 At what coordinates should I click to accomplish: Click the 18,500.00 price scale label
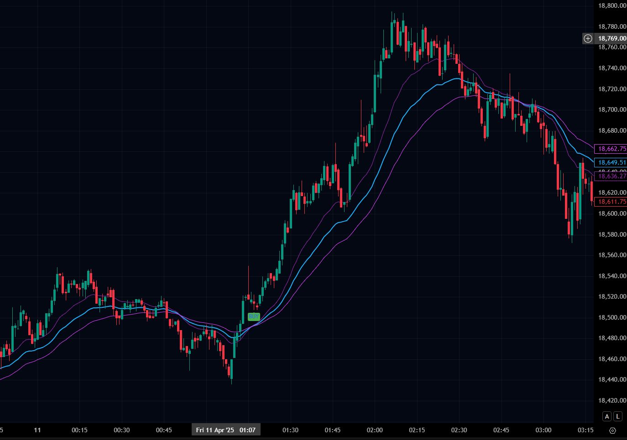611,317
